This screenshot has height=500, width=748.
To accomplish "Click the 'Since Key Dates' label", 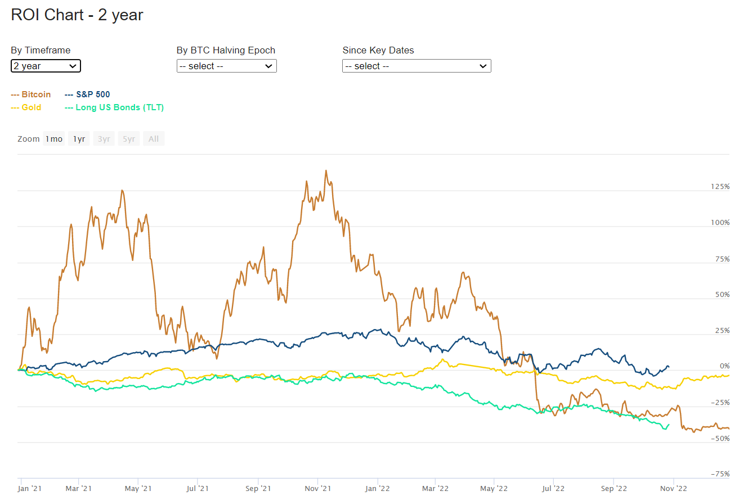I will (378, 50).
